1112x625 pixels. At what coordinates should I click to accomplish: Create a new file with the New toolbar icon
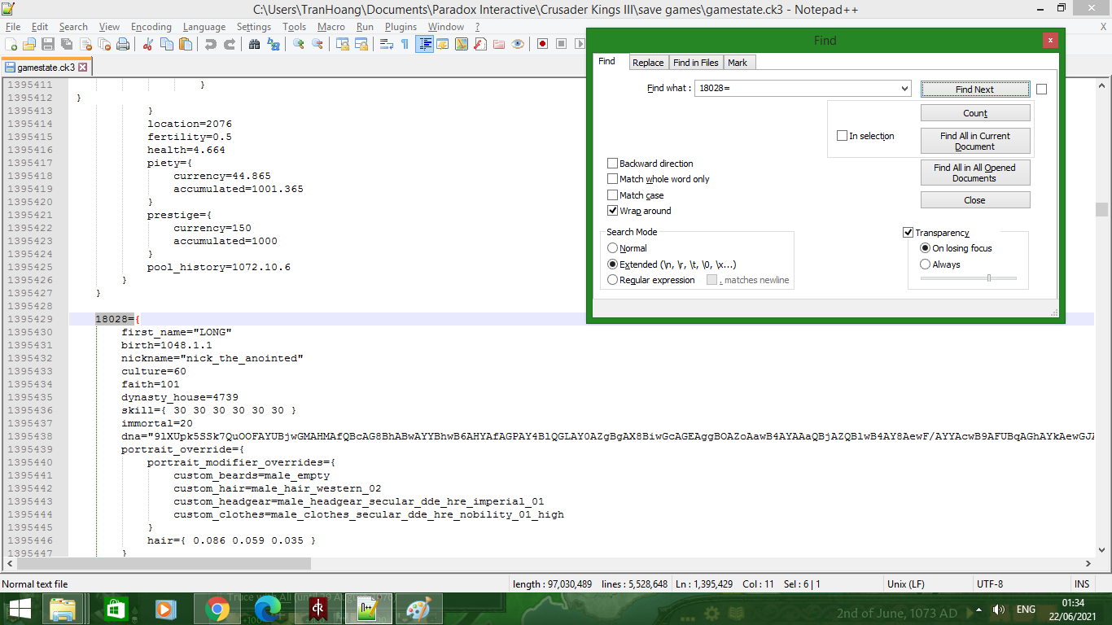11,44
